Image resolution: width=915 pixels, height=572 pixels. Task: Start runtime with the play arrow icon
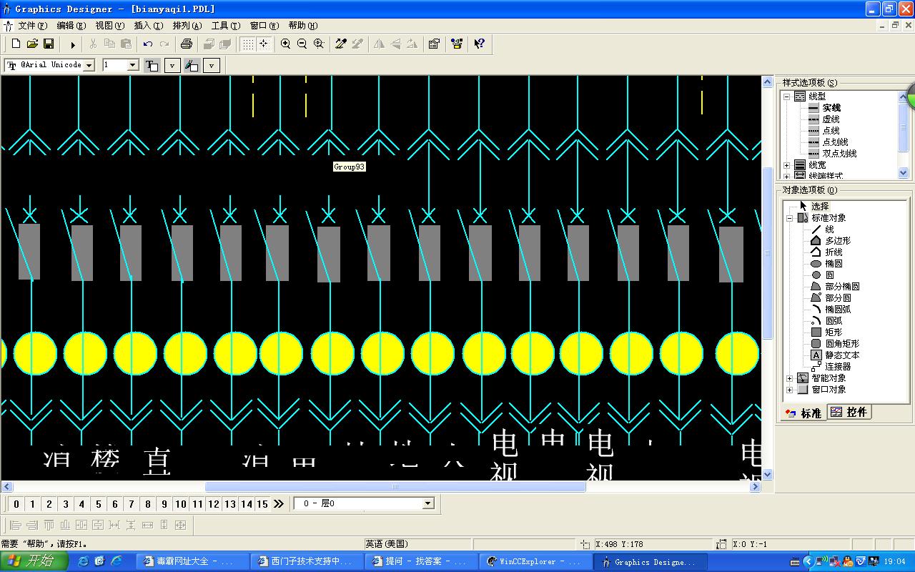pyautogui.click(x=72, y=44)
